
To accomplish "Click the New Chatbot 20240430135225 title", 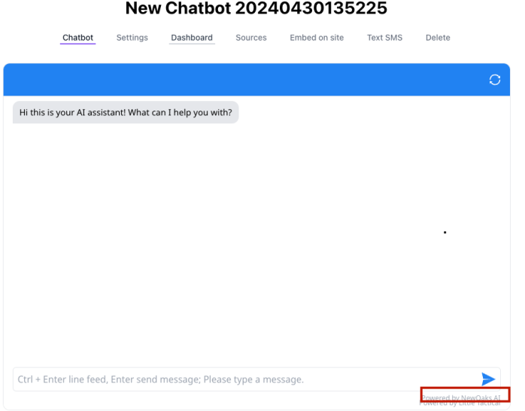I will click(256, 8).
